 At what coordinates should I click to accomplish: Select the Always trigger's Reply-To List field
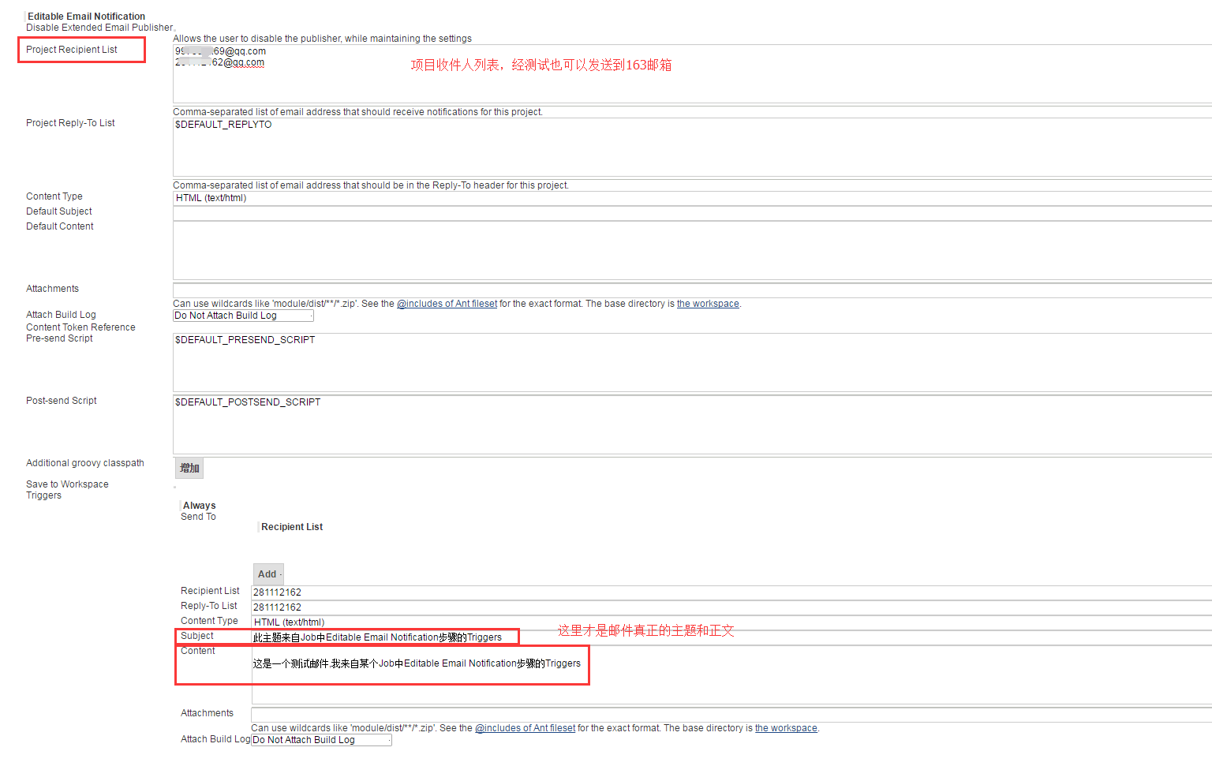(731, 607)
